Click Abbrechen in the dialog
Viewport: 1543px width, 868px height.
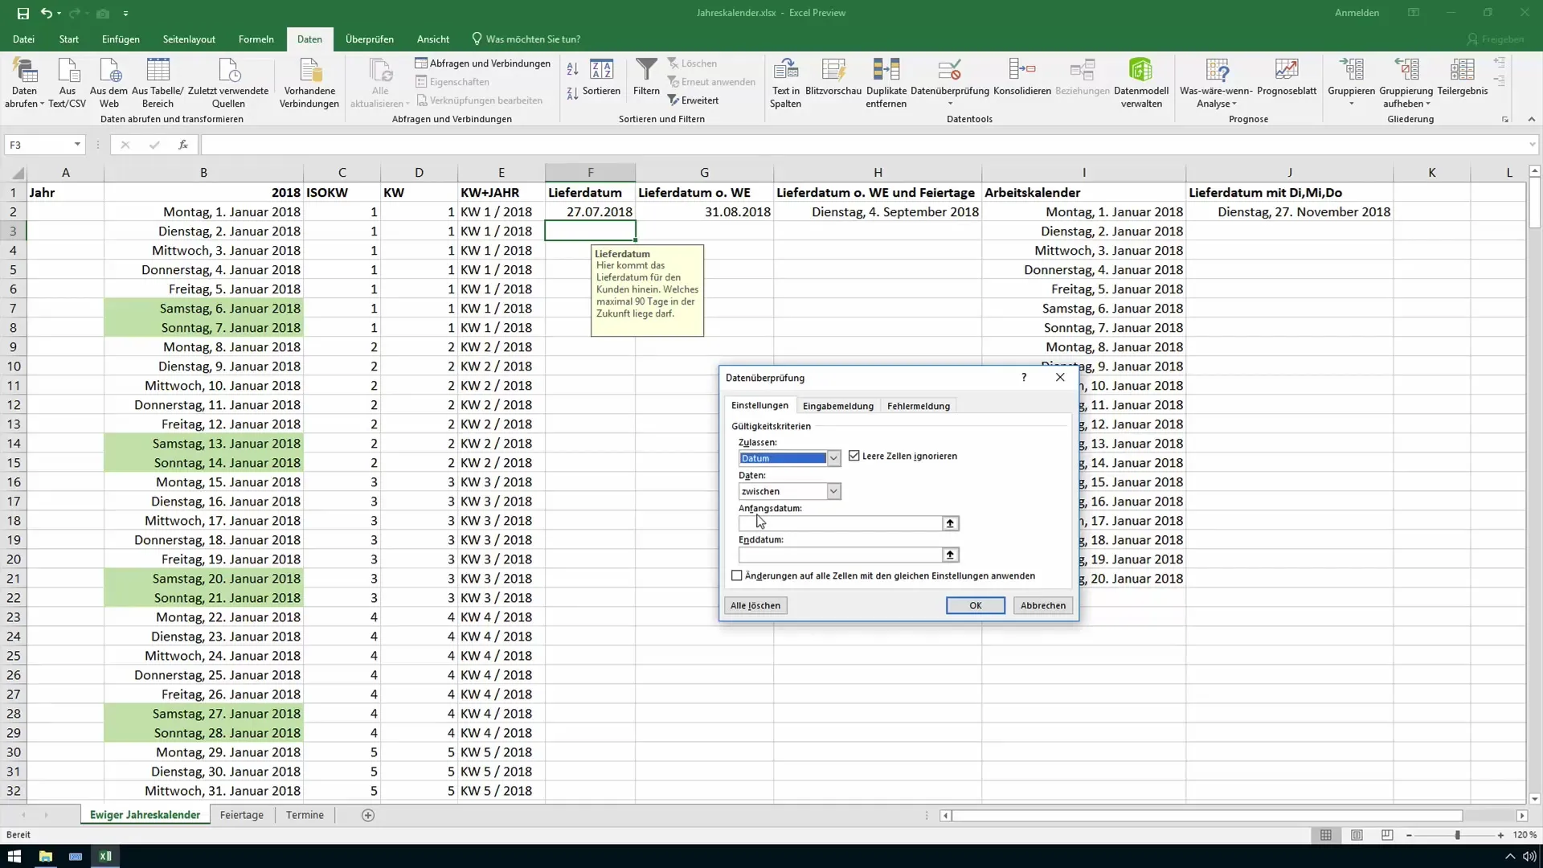point(1043,605)
